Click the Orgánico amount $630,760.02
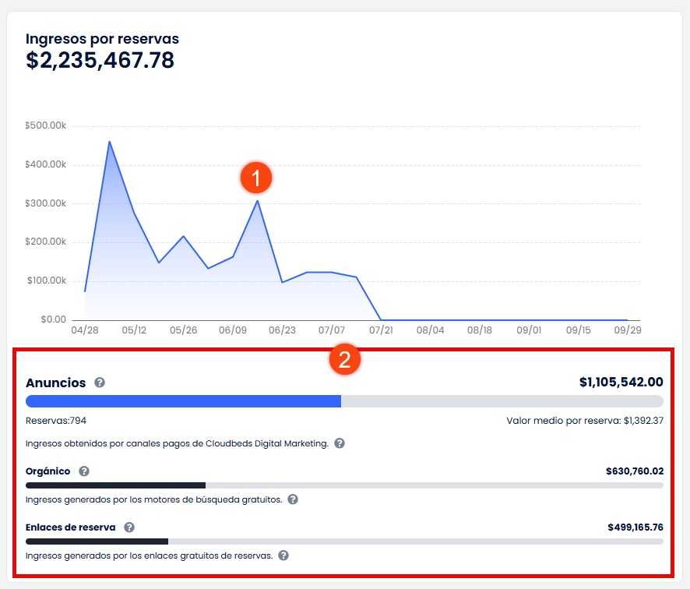 [634, 471]
